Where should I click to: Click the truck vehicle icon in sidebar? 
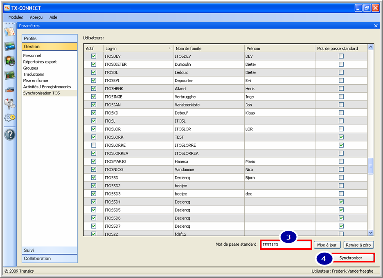pyautogui.click(x=9, y=46)
